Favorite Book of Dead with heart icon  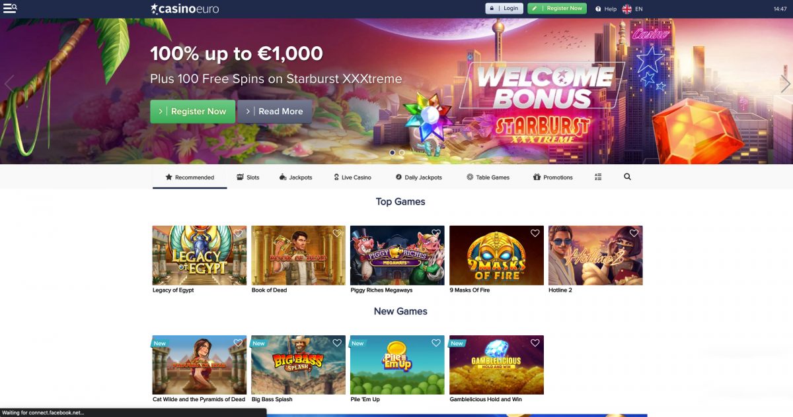click(337, 234)
